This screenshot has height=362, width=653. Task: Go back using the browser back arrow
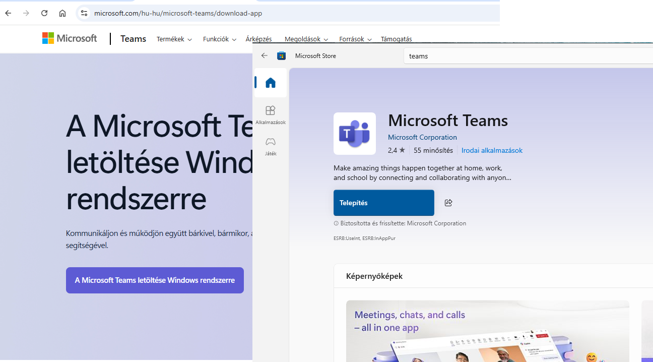click(x=8, y=13)
